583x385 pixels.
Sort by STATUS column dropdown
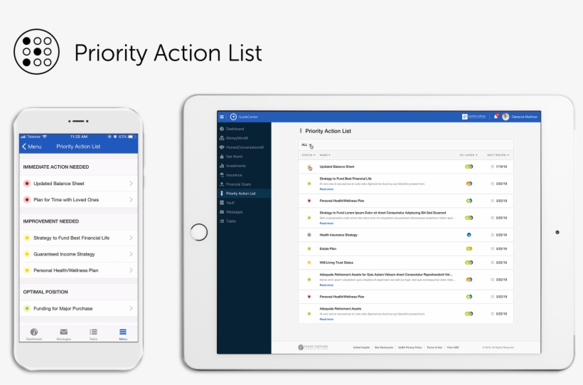pos(309,155)
